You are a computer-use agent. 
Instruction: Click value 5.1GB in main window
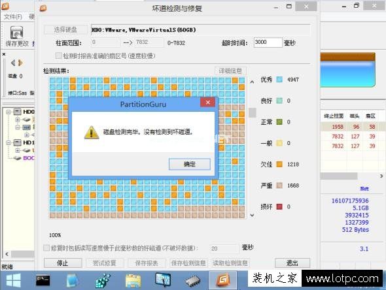click(x=360, y=208)
